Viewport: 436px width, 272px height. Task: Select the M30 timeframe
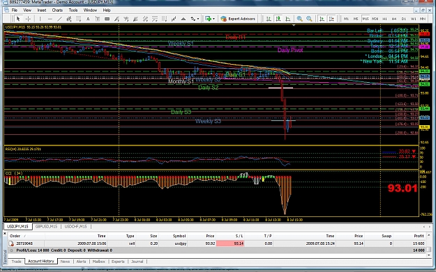point(375,19)
